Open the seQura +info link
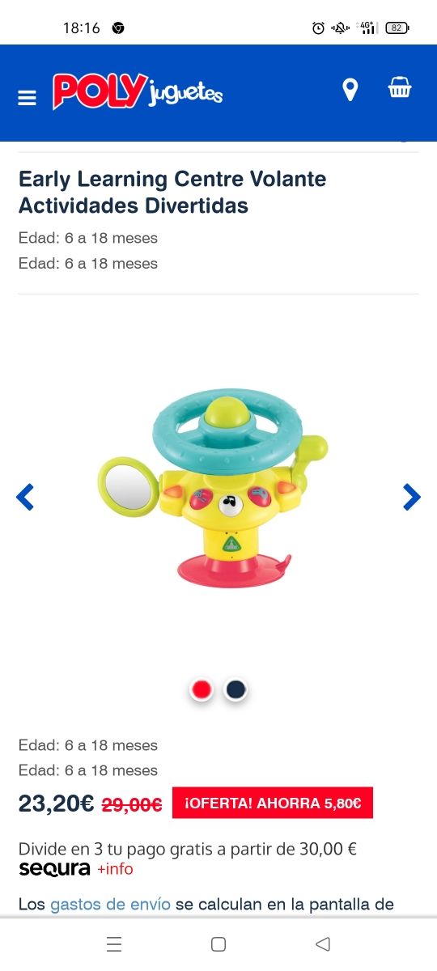 [x=115, y=869]
